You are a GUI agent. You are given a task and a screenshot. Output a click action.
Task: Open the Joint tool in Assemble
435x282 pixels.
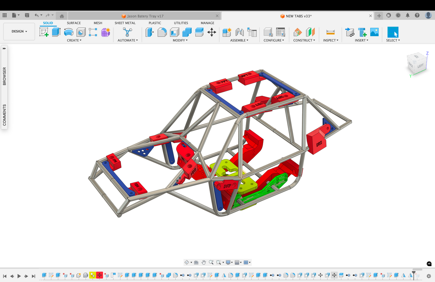239,32
